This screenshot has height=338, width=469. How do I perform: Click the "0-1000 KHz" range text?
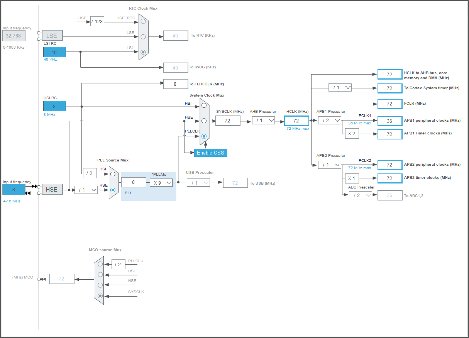[x=14, y=47]
